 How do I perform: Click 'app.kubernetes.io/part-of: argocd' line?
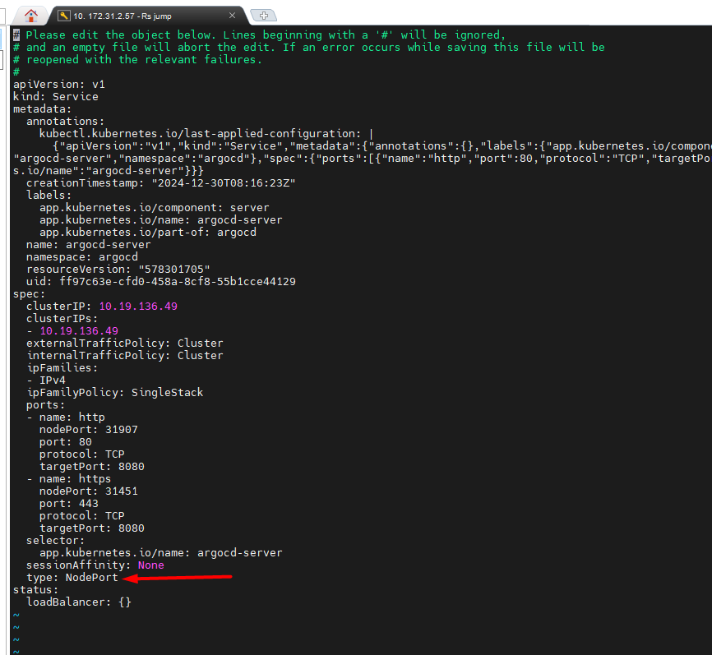pyautogui.click(x=147, y=232)
